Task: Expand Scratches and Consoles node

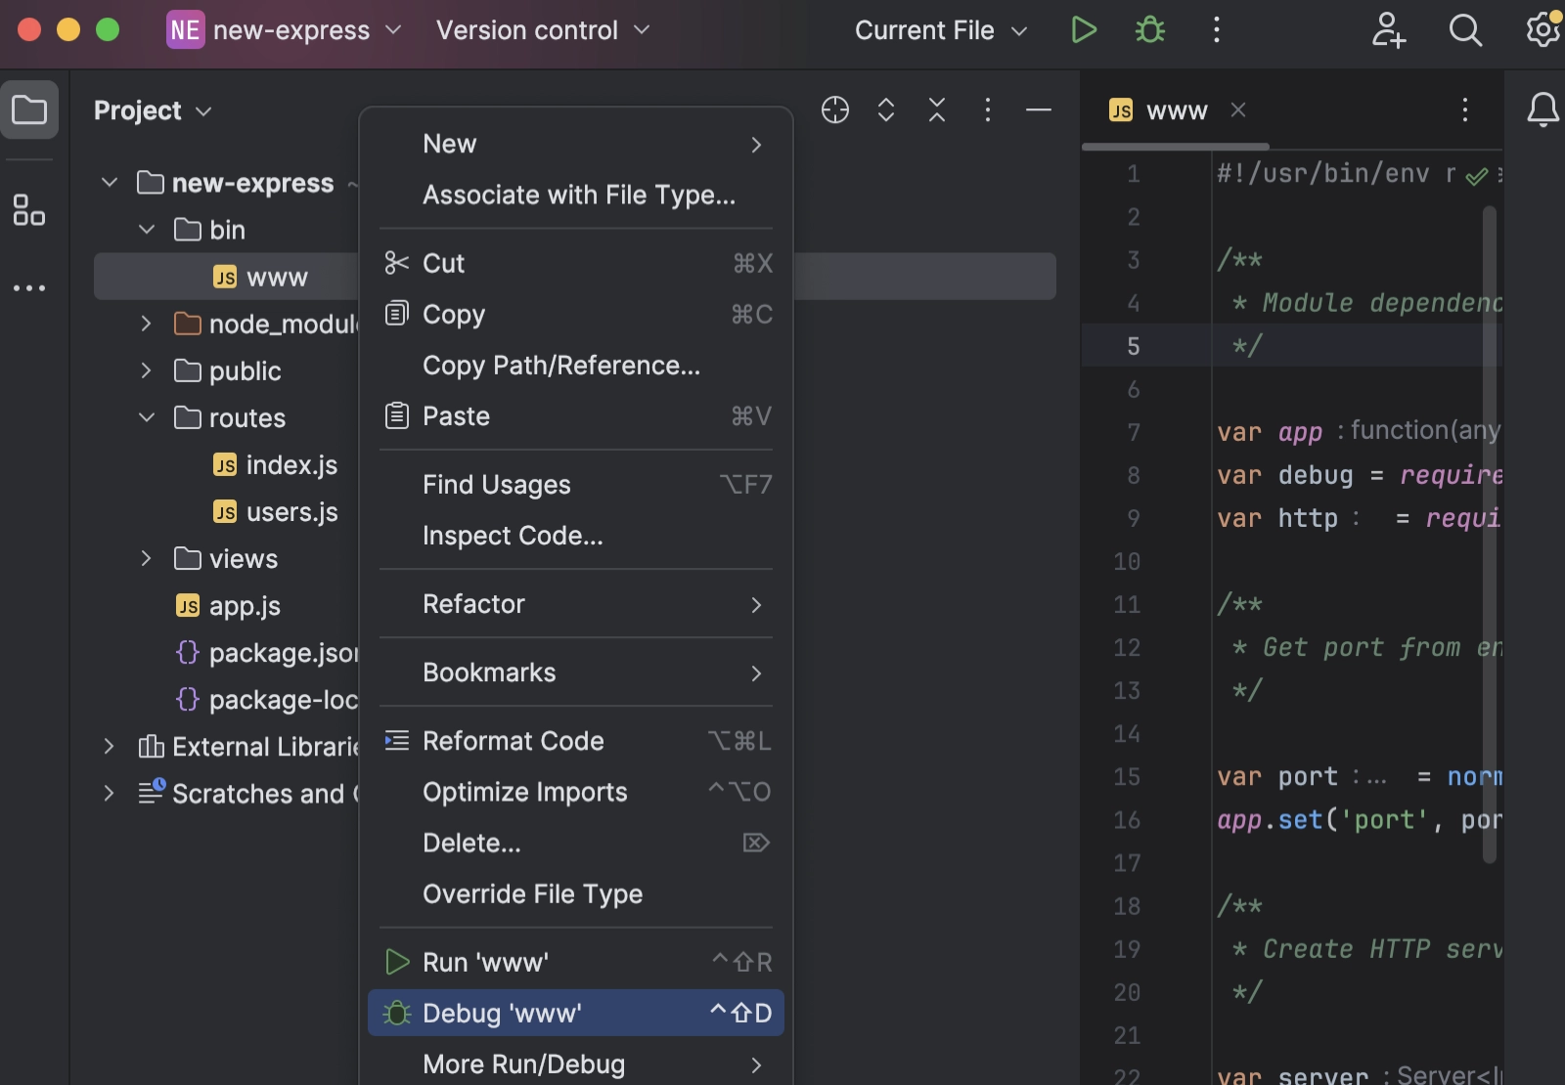Action: click(x=110, y=794)
